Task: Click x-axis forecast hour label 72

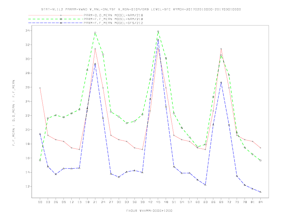Action: 229,202
